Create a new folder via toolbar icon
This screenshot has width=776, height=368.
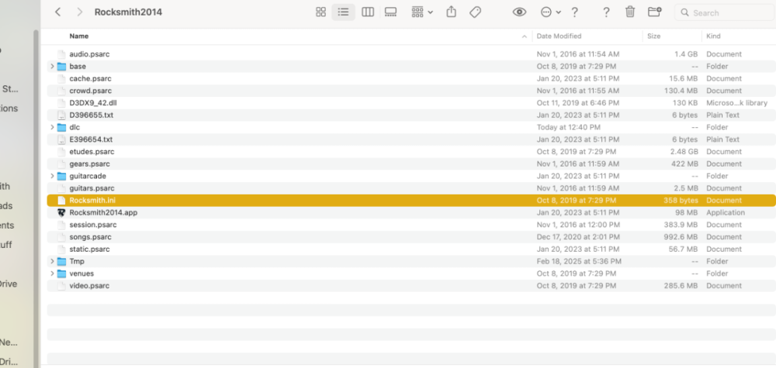pos(654,12)
